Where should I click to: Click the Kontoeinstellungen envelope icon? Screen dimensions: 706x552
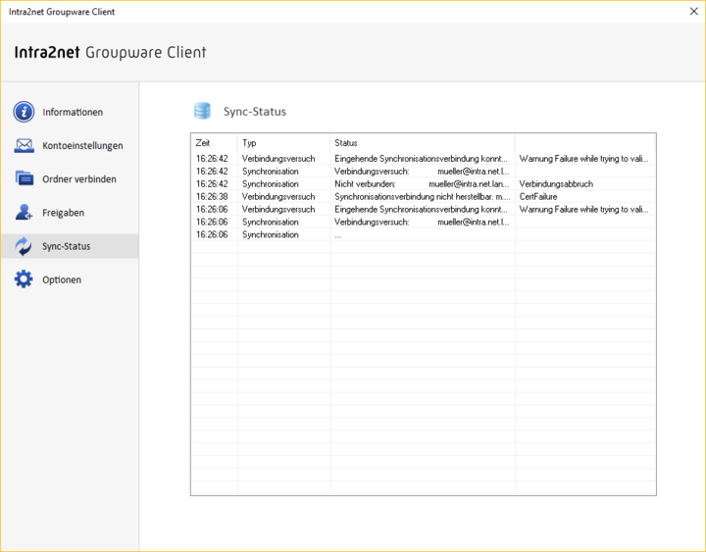pyautogui.click(x=24, y=145)
